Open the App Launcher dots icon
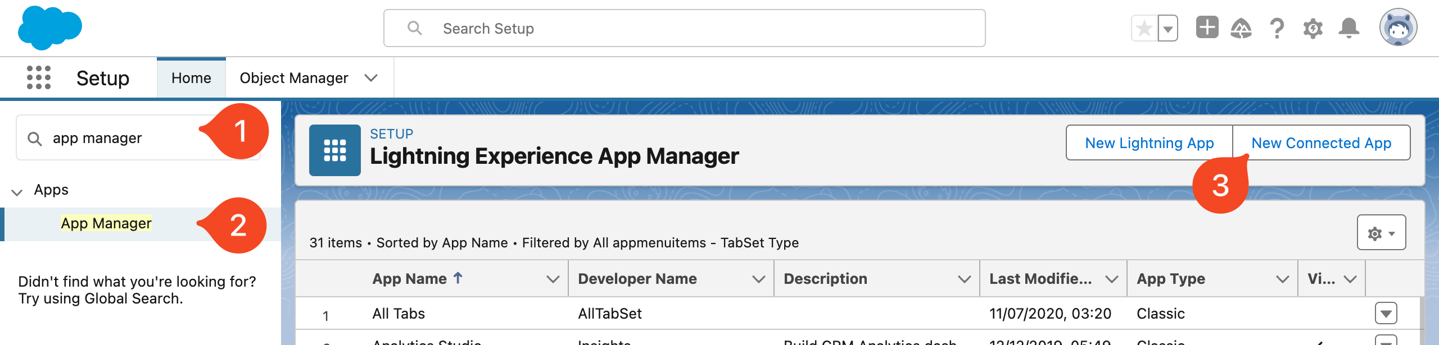1439x345 pixels. tap(39, 77)
